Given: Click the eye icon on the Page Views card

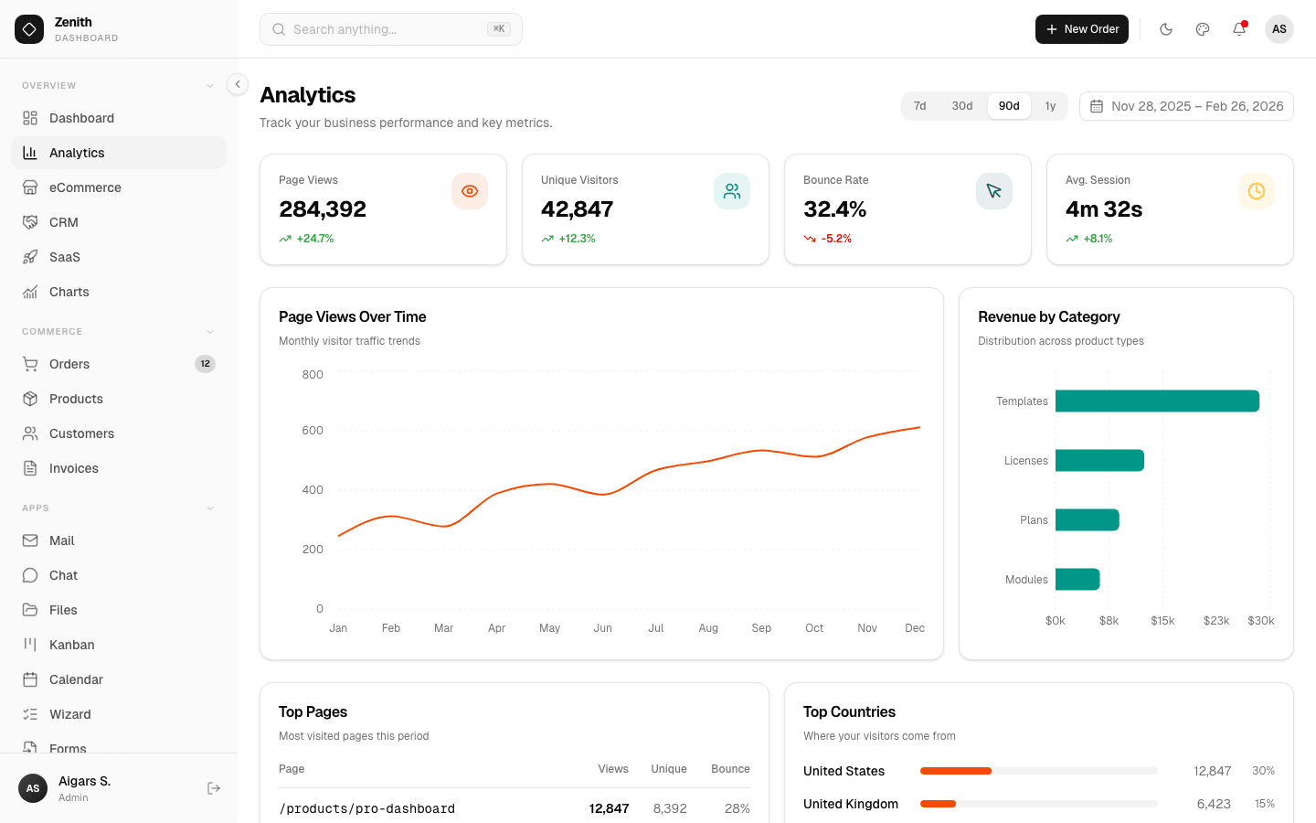Looking at the screenshot, I should [470, 191].
